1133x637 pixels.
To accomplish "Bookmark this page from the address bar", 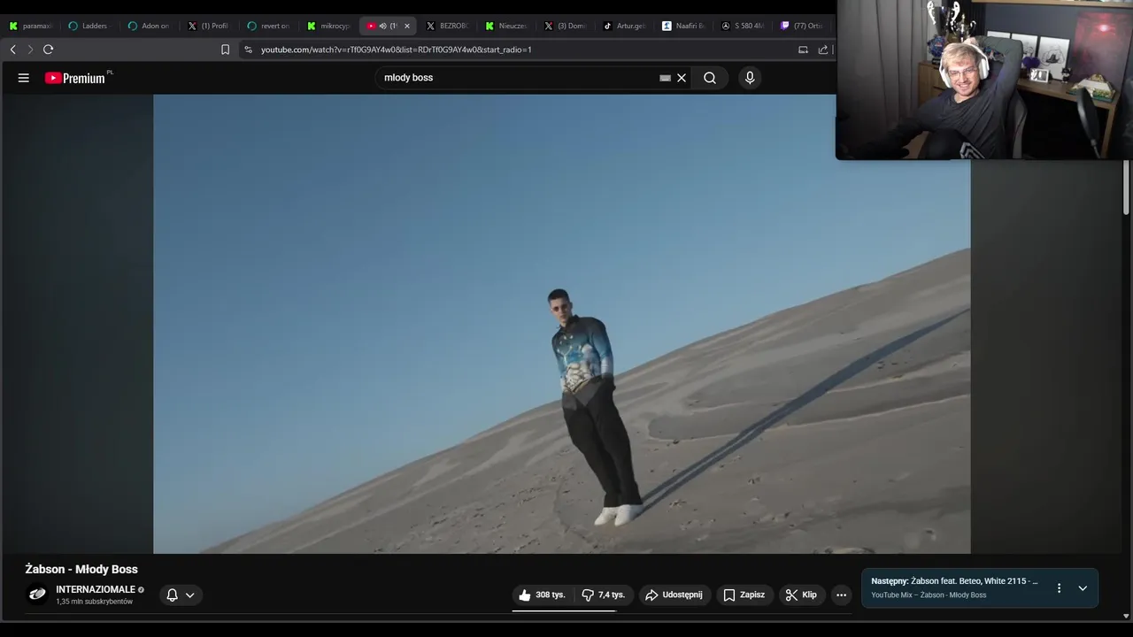I will click(225, 50).
